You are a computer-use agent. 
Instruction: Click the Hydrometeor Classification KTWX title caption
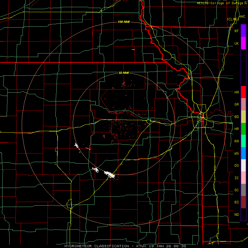[x=125, y=246]
